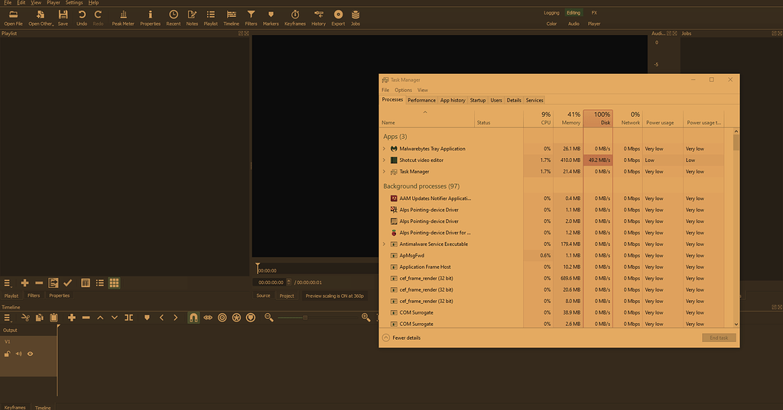
Task: Select the Color layout button
Action: pos(551,24)
